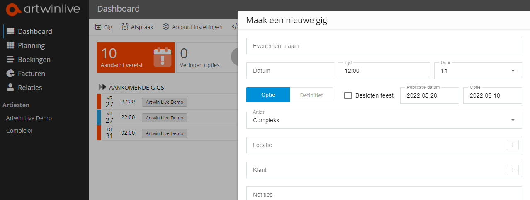Select the Optie status toggle
The width and height of the screenshot is (530, 200).
[x=268, y=95]
